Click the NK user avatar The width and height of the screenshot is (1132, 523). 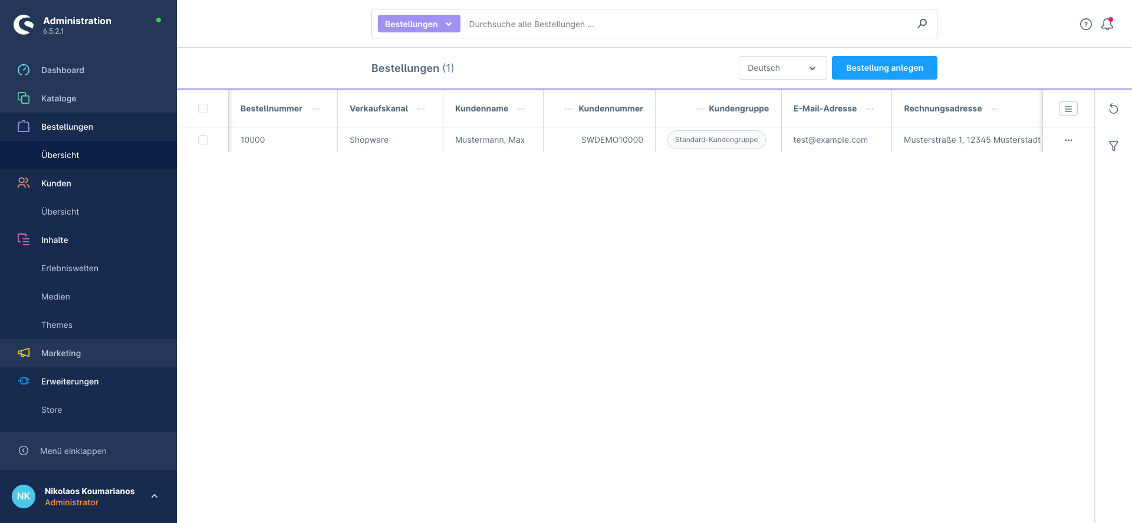click(24, 496)
